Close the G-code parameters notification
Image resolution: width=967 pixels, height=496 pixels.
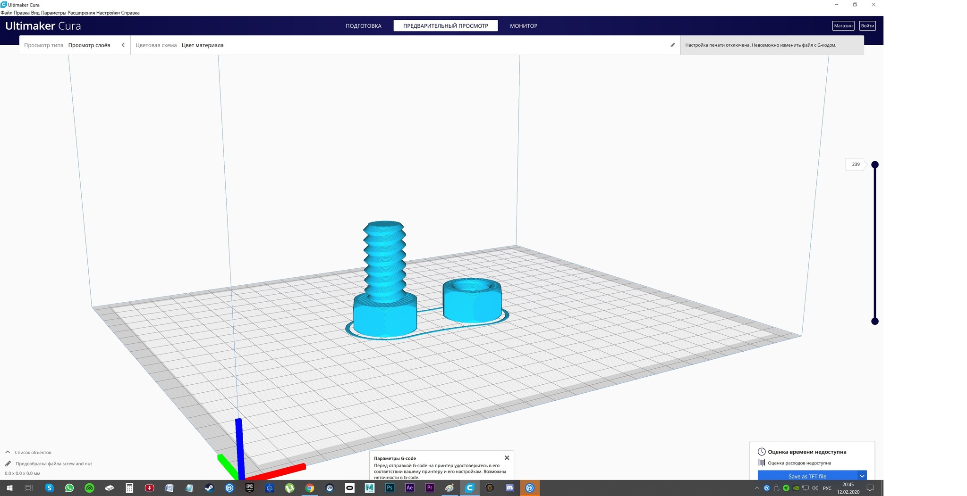click(x=507, y=458)
